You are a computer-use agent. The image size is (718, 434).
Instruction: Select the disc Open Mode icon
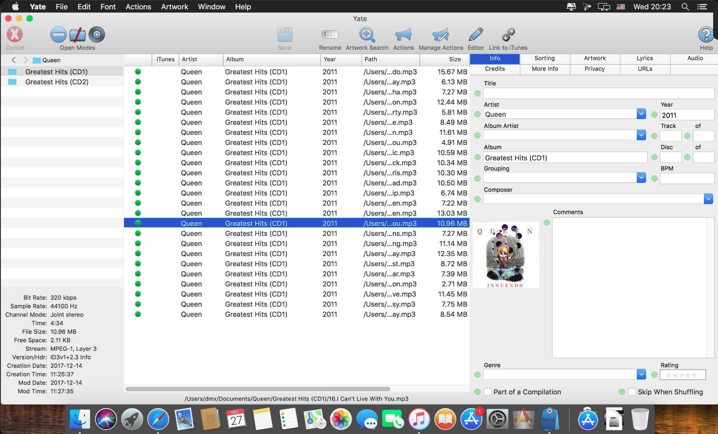[x=97, y=34]
